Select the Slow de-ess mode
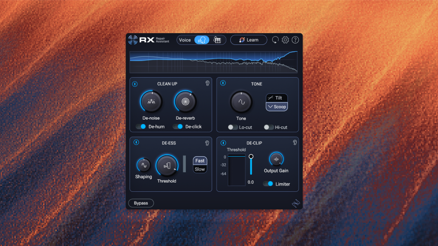 (x=200, y=169)
